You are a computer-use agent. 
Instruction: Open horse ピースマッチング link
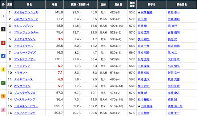tap(25, 99)
